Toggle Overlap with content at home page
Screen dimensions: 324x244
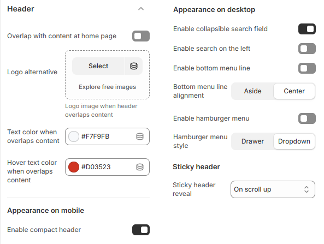pos(141,36)
